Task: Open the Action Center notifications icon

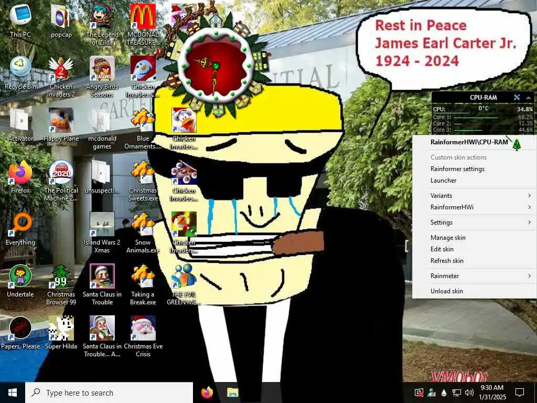Action: pyautogui.click(x=520, y=393)
